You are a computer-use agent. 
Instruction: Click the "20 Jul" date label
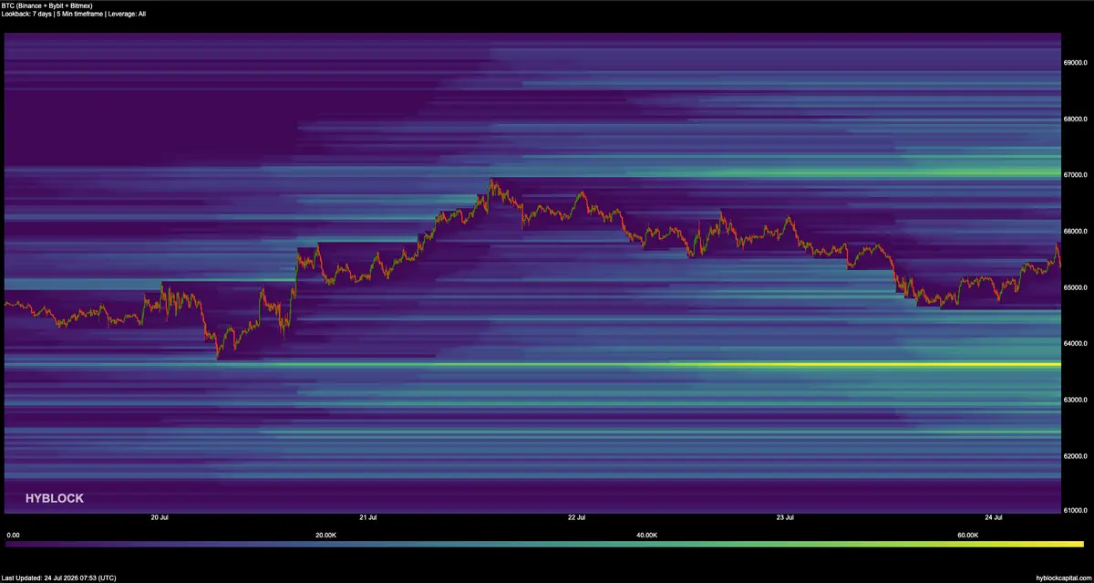tap(160, 517)
